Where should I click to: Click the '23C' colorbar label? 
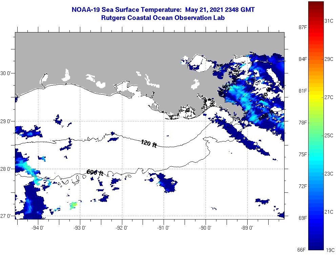(329, 173)
